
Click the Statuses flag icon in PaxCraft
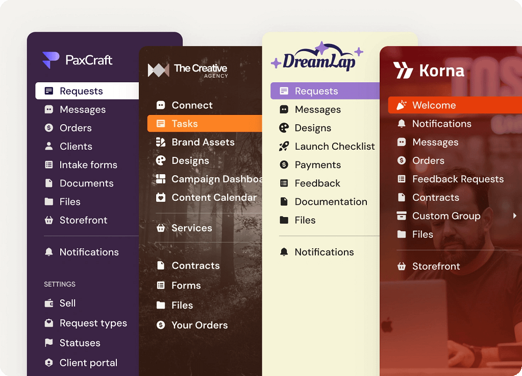point(49,343)
